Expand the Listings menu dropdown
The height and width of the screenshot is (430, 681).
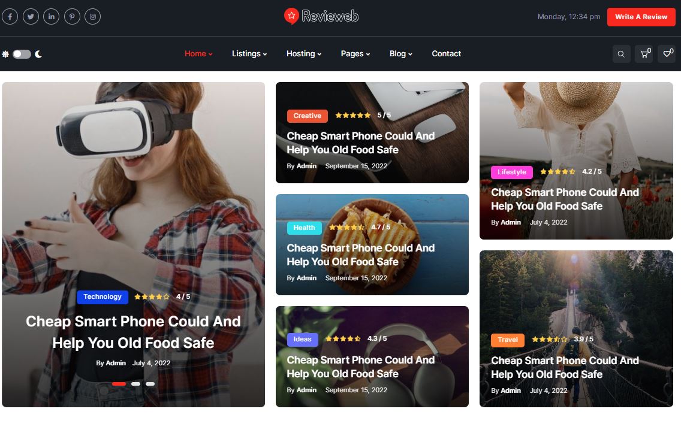pyautogui.click(x=249, y=53)
